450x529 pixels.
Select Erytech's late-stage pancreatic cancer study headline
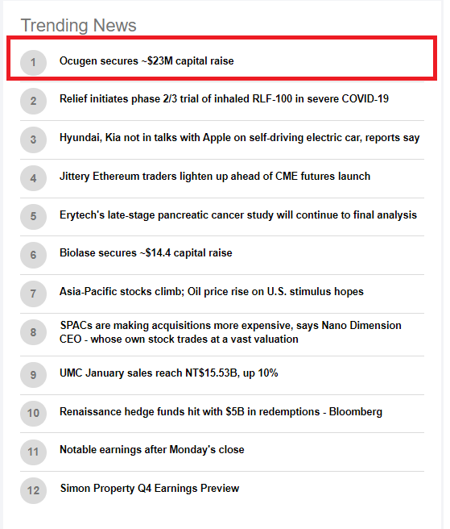point(238,215)
